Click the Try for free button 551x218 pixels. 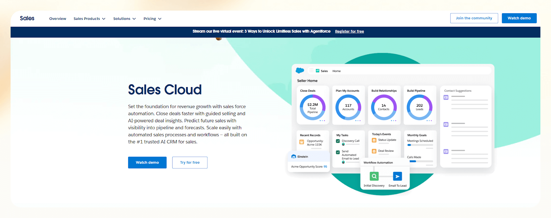(x=190, y=163)
